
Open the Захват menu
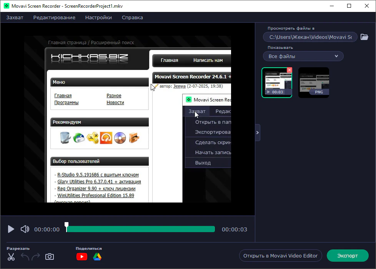[15, 17]
